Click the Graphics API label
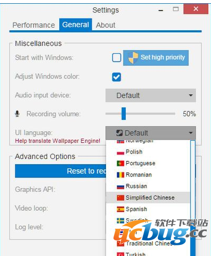The height and width of the screenshot is (256, 211). coord(35,190)
